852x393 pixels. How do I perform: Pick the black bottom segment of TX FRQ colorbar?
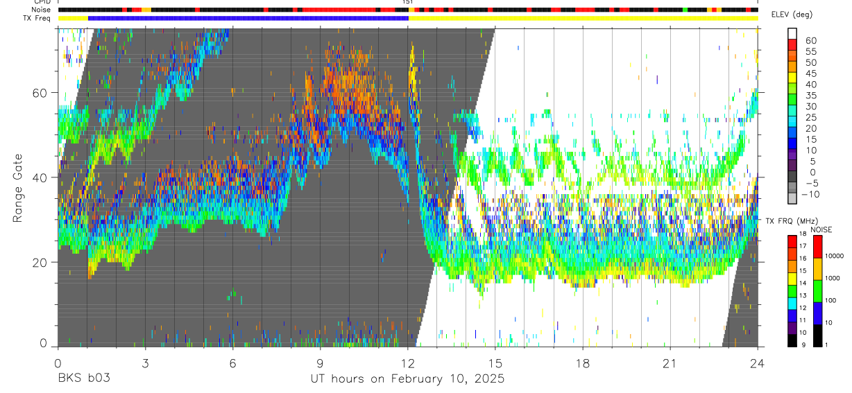[x=792, y=340]
